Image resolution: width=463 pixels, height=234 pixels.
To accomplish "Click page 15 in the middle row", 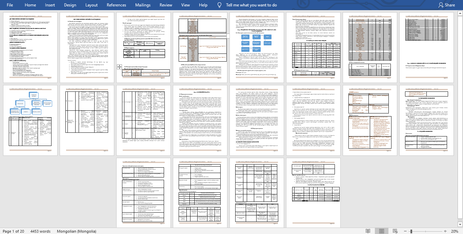I will 370,120.
